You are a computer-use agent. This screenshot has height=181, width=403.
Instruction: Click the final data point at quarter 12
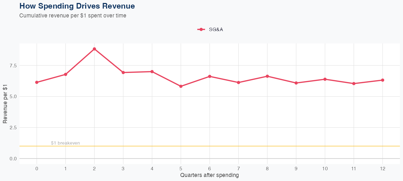(383, 80)
